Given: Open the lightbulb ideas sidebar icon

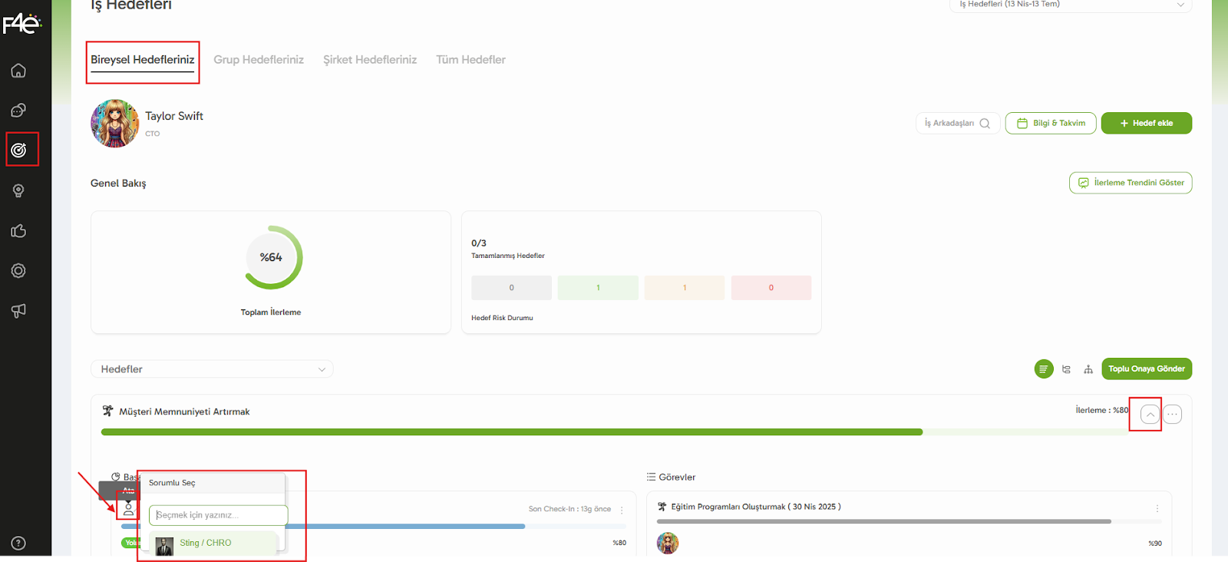Looking at the screenshot, I should point(18,191).
